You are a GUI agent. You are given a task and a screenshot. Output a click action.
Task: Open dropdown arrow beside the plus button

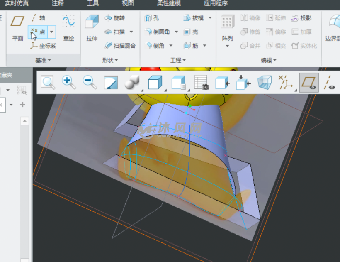pos(11,105)
